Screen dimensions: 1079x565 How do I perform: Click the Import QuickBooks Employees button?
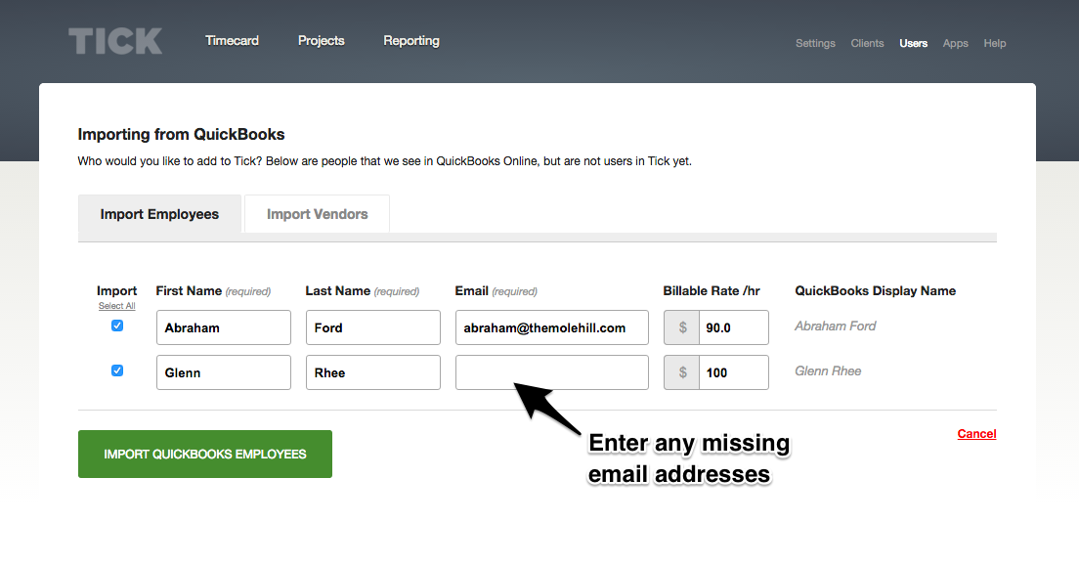(204, 454)
